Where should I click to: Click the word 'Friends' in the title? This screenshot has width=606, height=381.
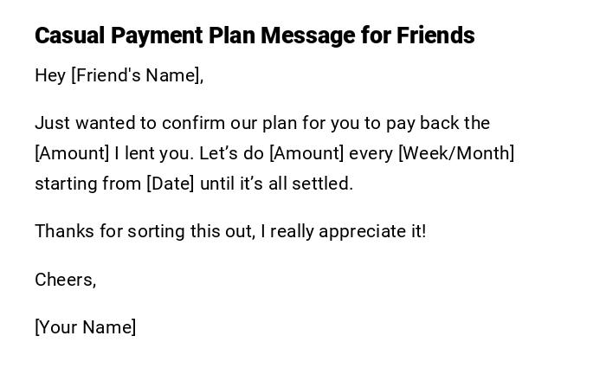point(435,36)
